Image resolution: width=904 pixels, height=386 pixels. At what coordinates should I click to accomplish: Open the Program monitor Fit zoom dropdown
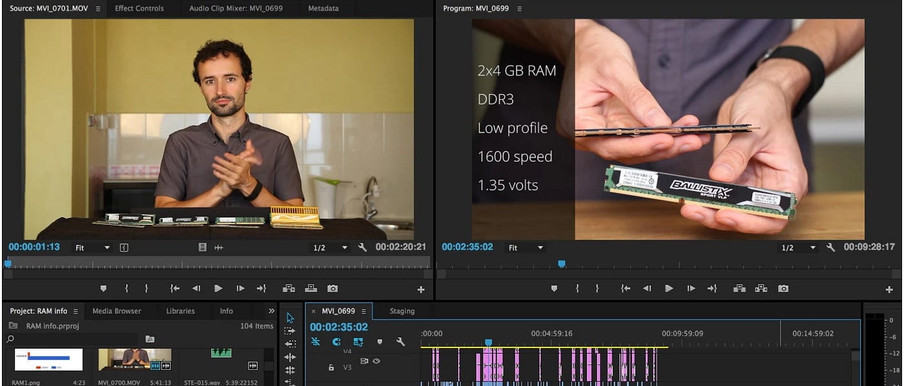coord(526,247)
